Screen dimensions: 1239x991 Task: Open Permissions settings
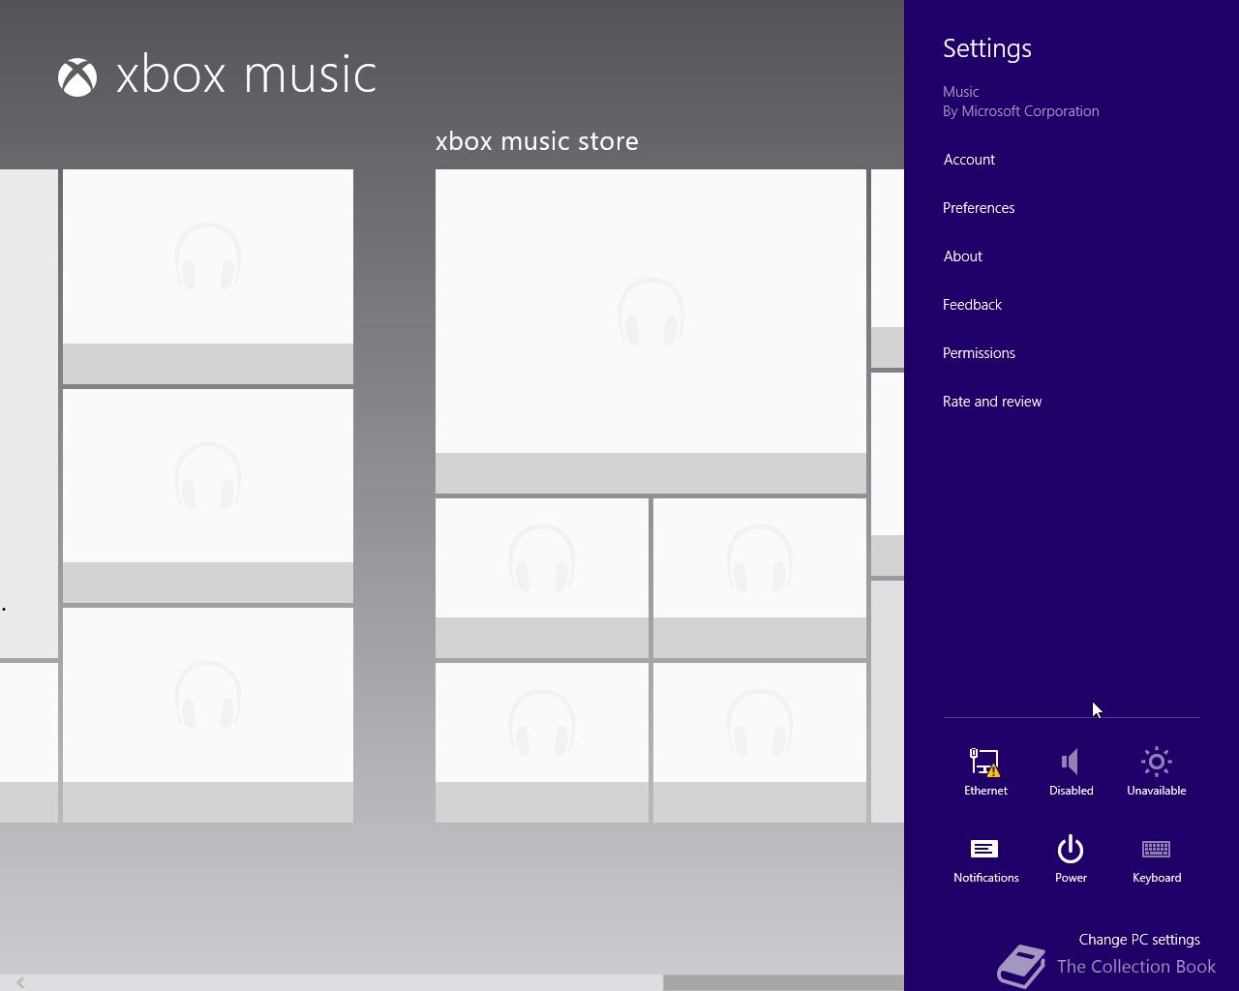coord(979,353)
